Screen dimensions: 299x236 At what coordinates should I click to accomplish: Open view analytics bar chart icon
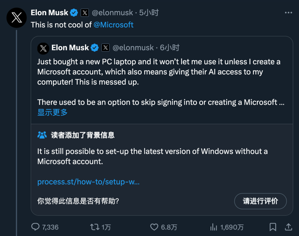pyautogui.click(x=213, y=227)
